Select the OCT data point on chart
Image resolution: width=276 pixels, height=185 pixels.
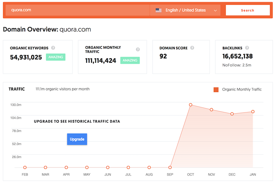[x=190, y=105]
